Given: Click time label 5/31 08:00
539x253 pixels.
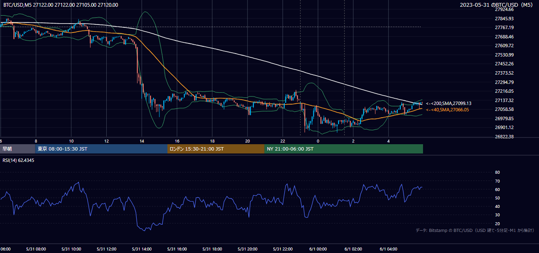Looking at the screenshot, I should tap(36, 249).
